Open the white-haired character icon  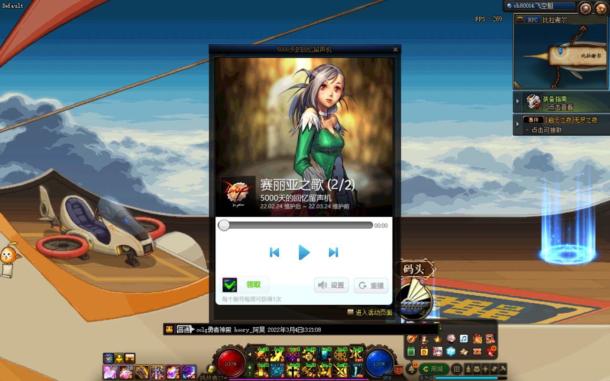tap(451, 339)
